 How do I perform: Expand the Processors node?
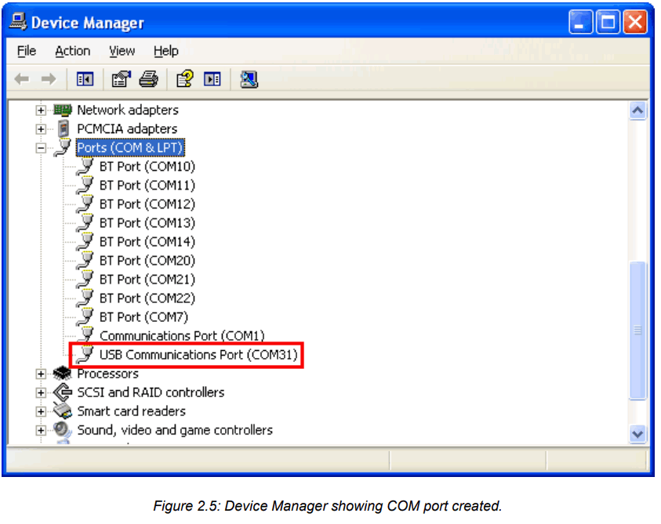41,374
